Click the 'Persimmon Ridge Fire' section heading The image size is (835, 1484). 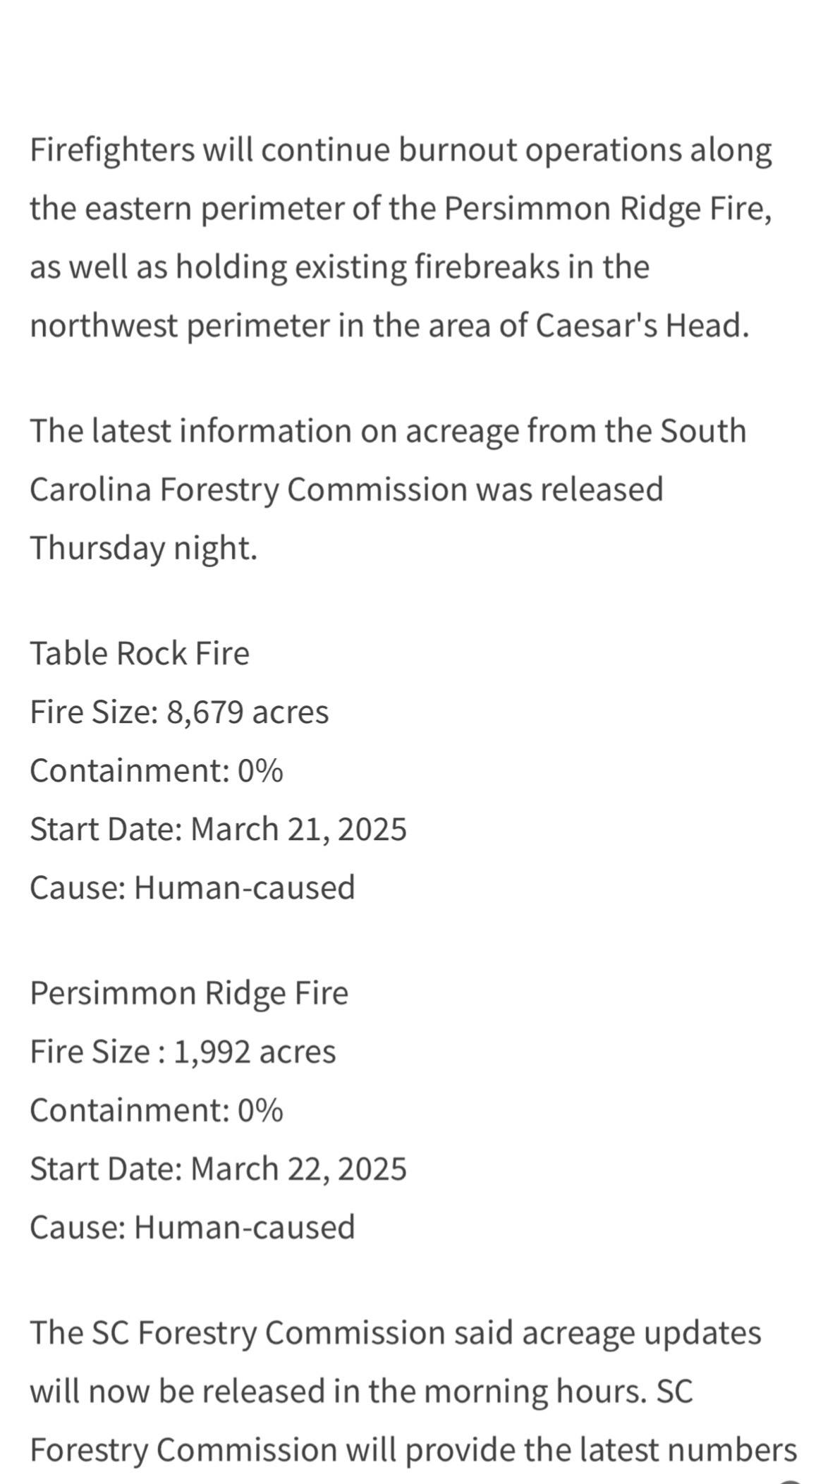(189, 993)
